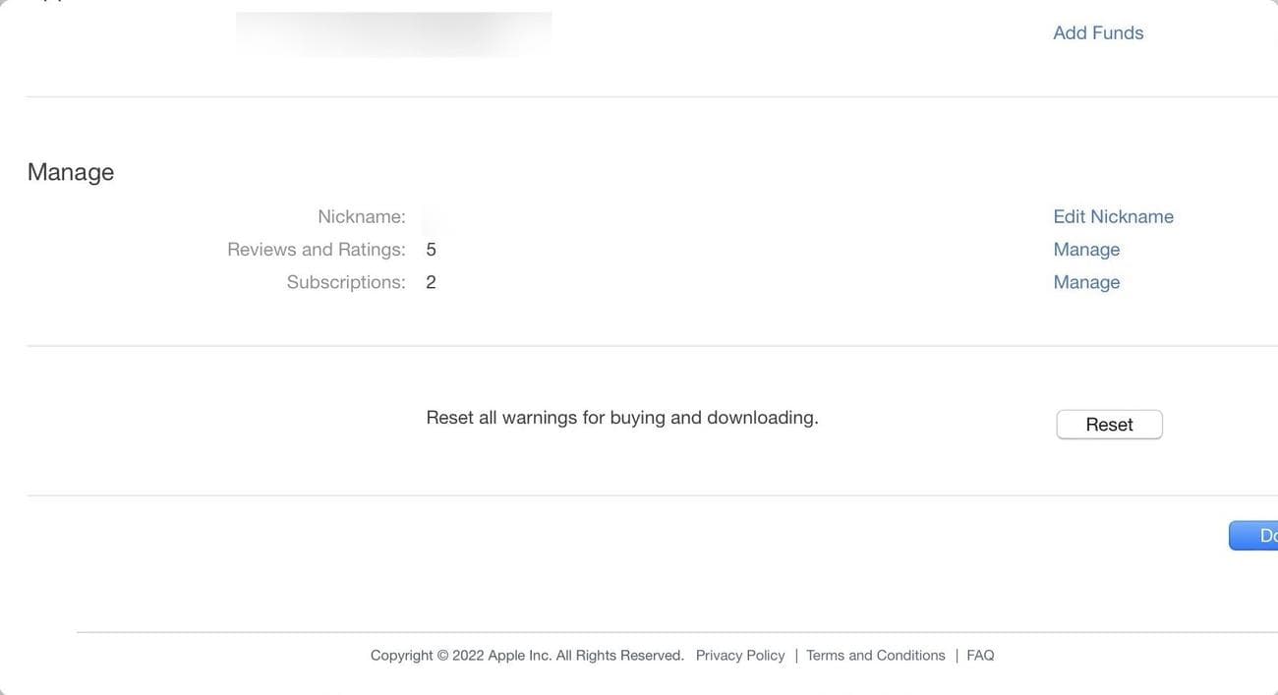The image size is (1278, 695).
Task: Click the Manage section heading
Action: (71, 172)
